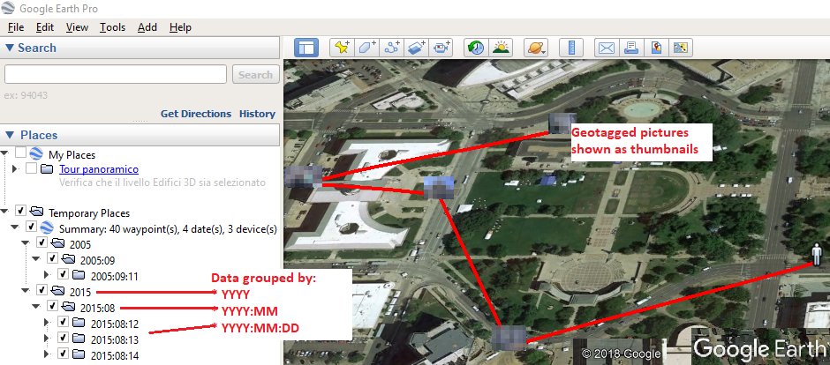Click the 2005 folder icon
The height and width of the screenshot is (365, 830).
pos(57,243)
